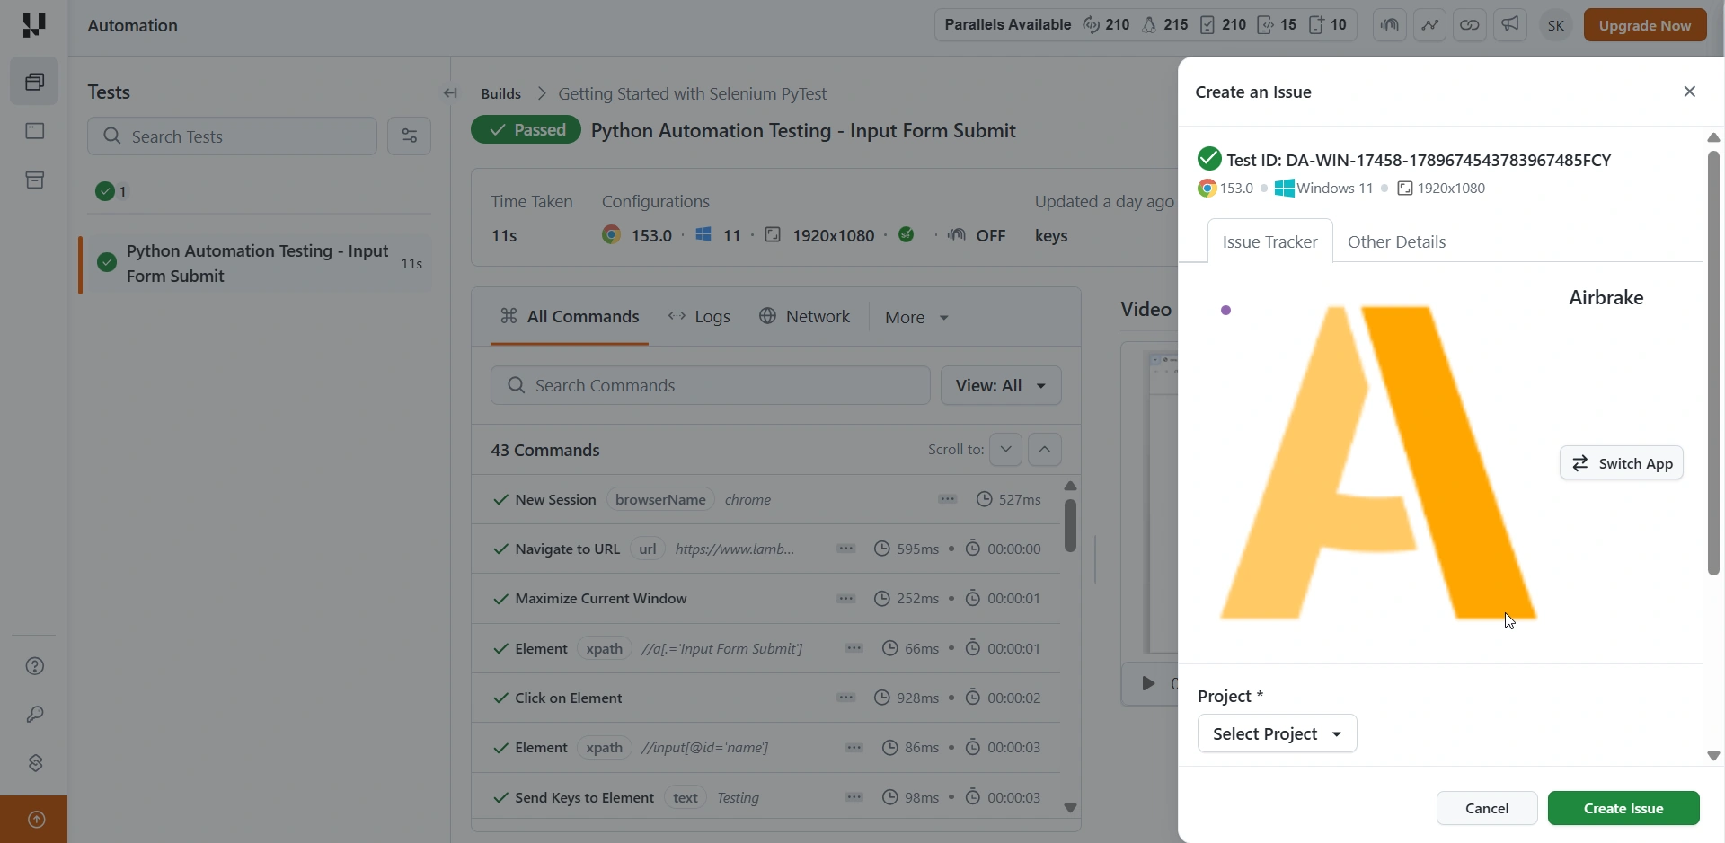This screenshot has width=1725, height=843.
Task: Open the test filters icon
Action: tap(409, 136)
